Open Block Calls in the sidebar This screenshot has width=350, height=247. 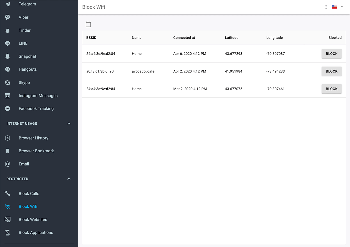29,194
